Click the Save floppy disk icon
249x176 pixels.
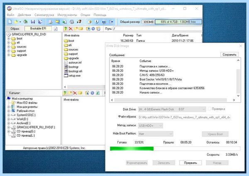pos(33,22)
